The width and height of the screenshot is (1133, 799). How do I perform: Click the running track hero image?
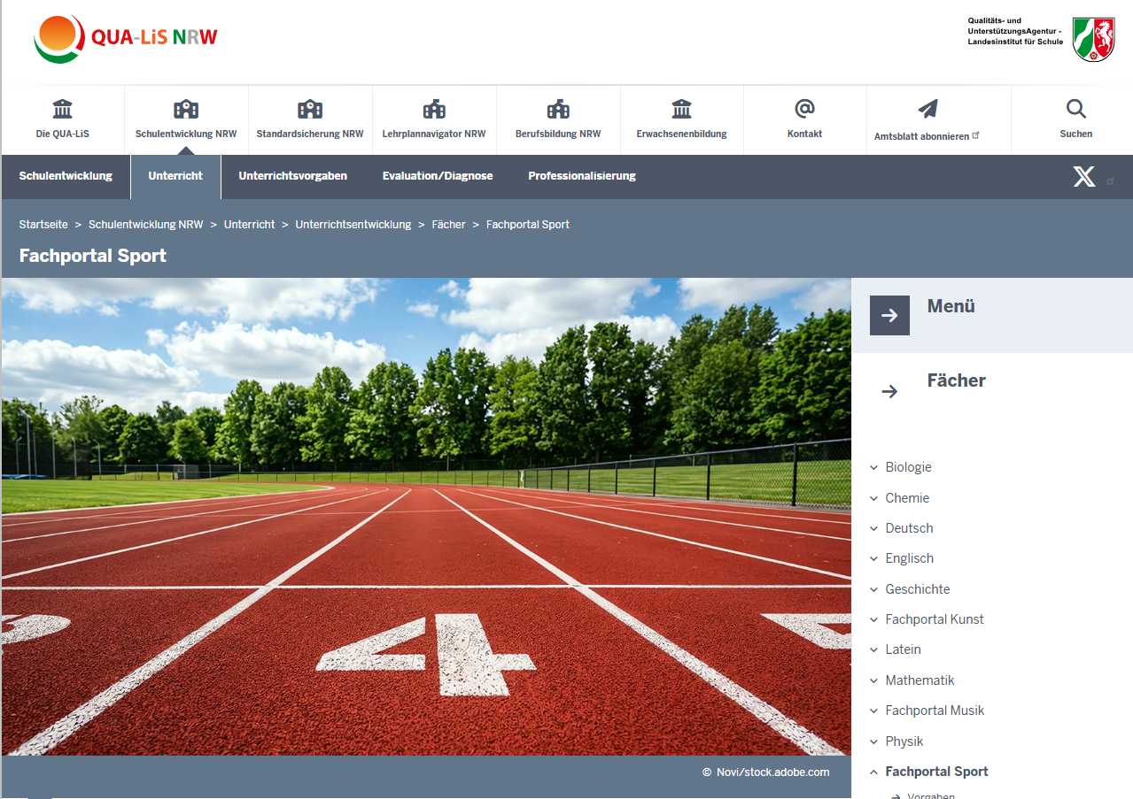[x=426, y=517]
